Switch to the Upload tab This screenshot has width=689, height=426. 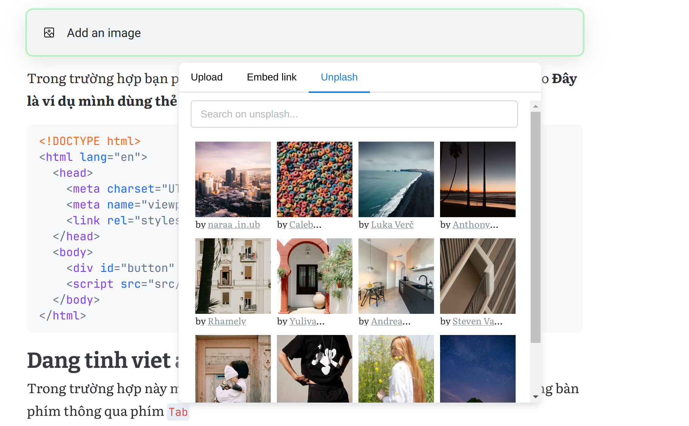click(x=207, y=77)
